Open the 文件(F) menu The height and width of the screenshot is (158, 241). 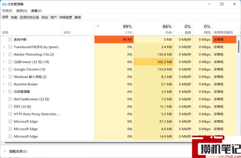[x=7, y=11]
